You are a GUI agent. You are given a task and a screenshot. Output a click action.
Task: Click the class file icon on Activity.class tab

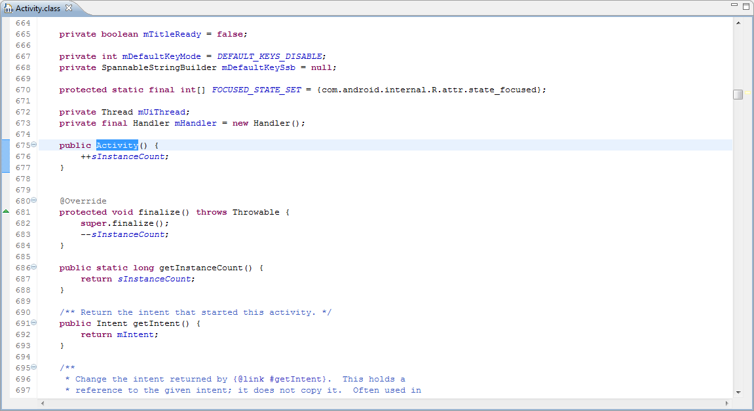coord(9,9)
